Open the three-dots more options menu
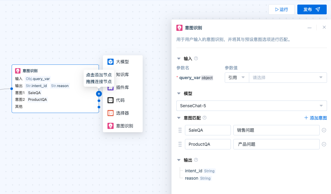331x194 pixels. (x=310, y=28)
